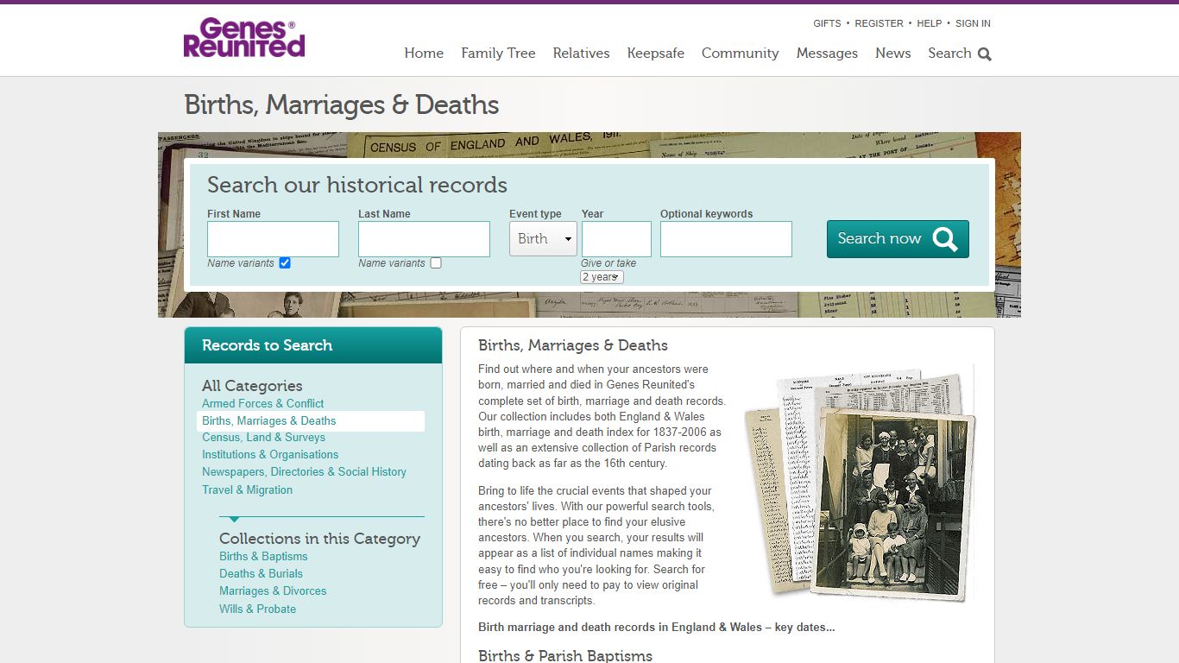Image resolution: width=1179 pixels, height=663 pixels.
Task: Expand the Give or take years dropdown
Action: [602, 277]
